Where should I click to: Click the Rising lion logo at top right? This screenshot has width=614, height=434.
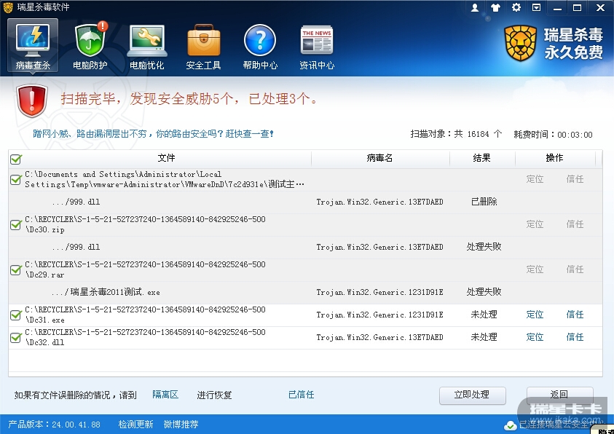(521, 43)
